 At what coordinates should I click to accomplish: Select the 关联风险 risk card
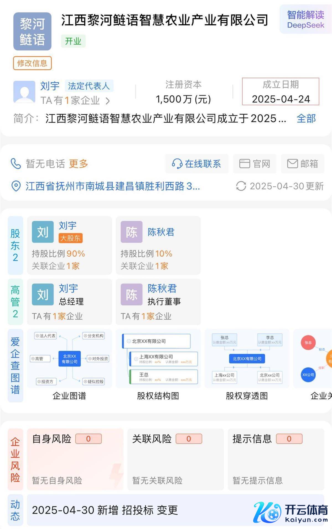175,459
